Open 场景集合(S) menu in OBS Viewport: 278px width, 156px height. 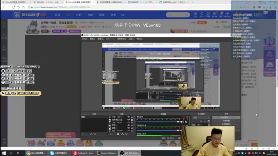coord(122,39)
